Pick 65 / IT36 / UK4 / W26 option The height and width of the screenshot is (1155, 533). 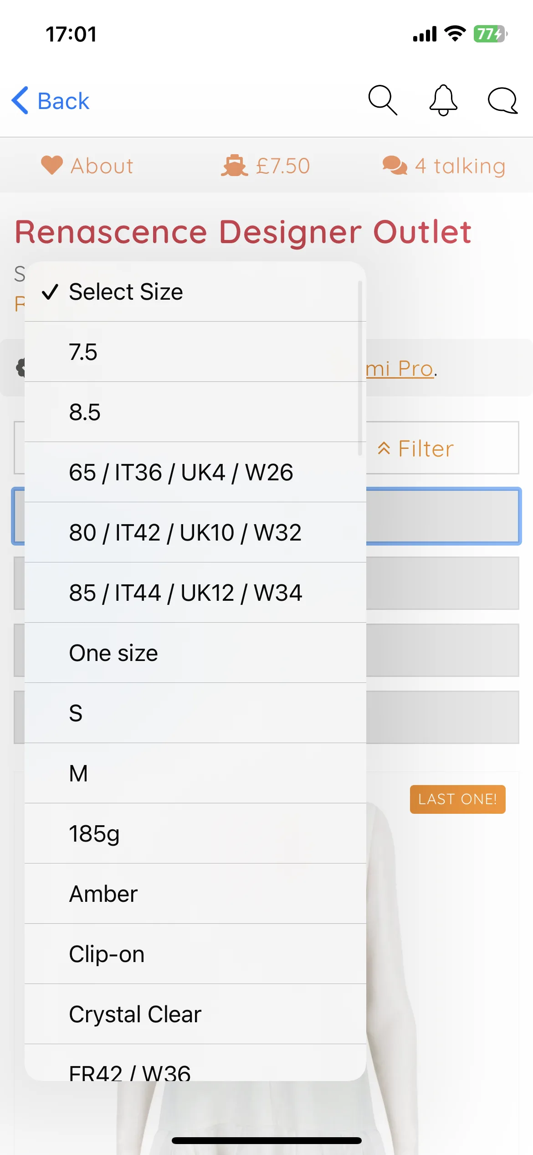195,472
